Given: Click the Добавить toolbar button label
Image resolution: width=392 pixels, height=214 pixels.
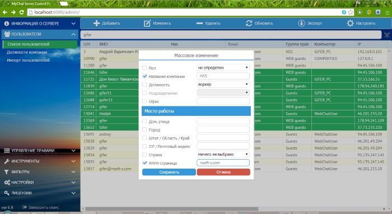Looking at the screenshot, I should point(111,24).
